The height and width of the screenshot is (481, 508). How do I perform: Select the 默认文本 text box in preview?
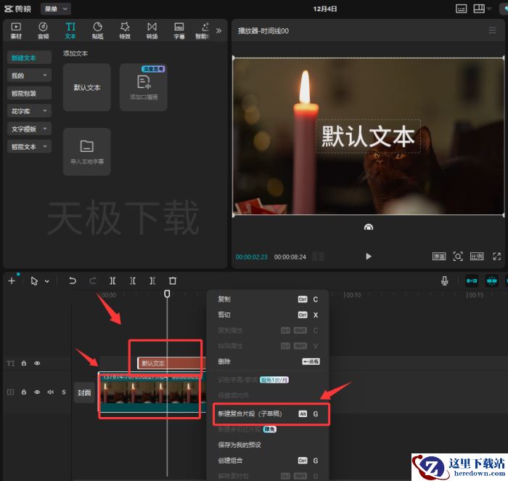click(x=368, y=136)
